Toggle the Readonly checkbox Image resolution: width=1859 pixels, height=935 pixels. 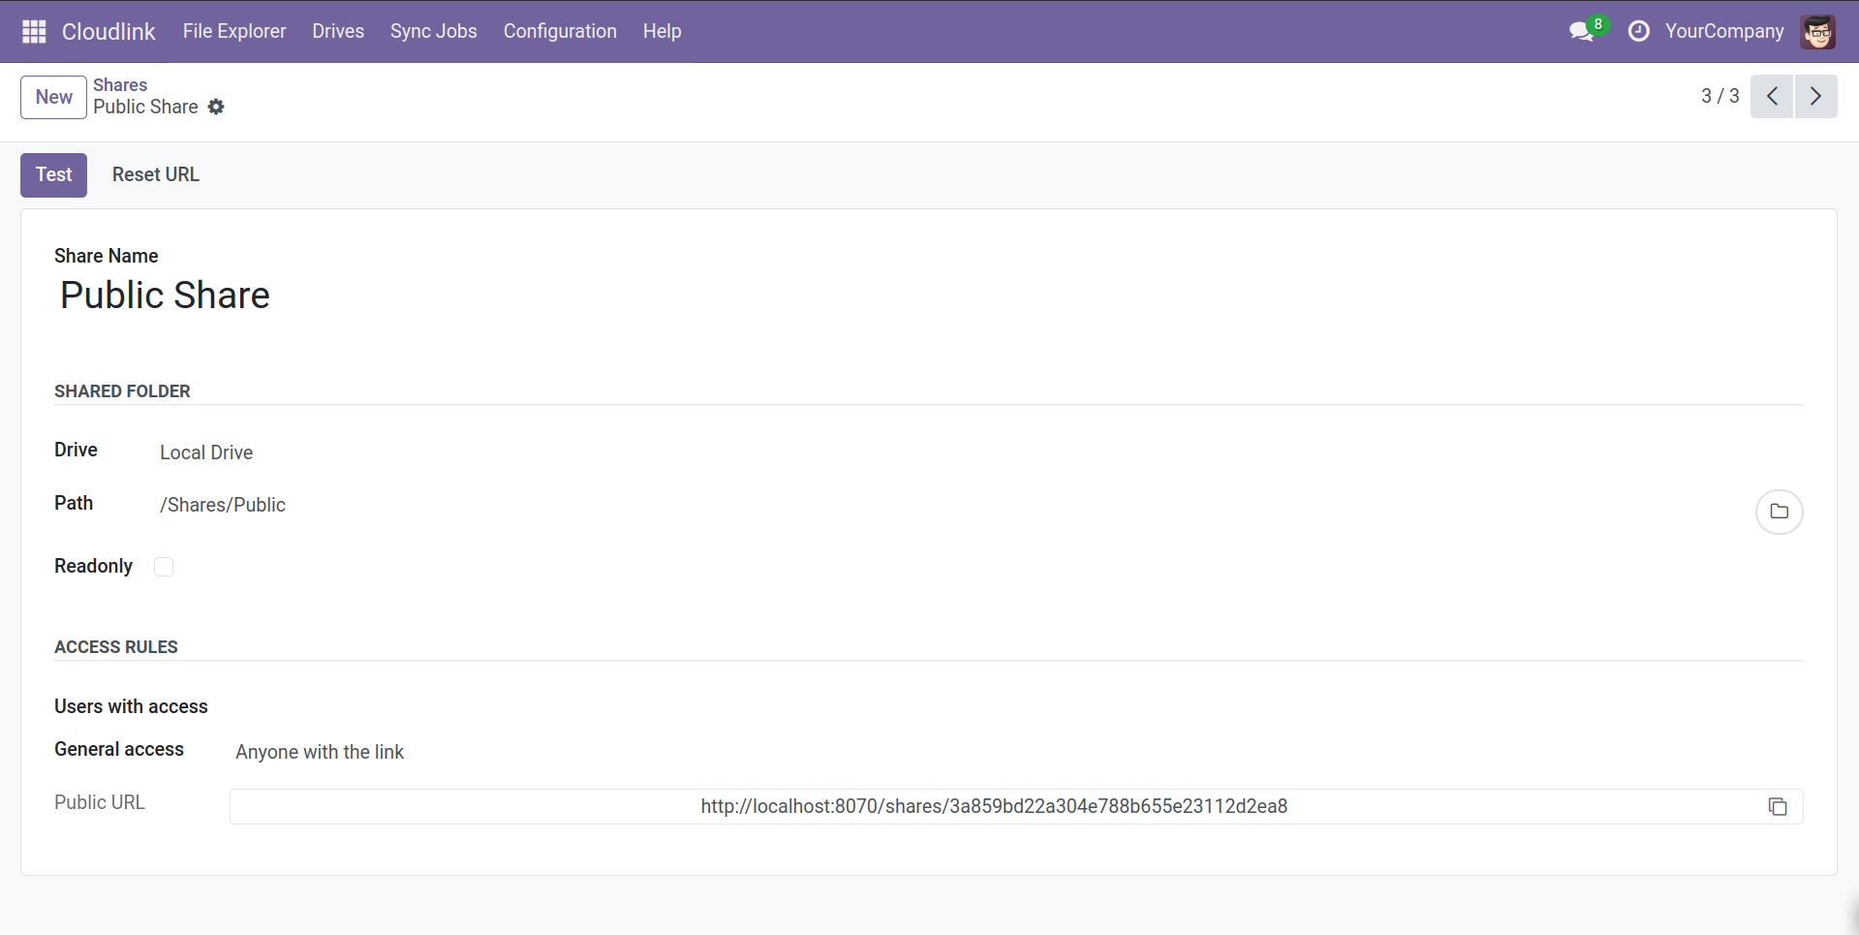(x=164, y=567)
